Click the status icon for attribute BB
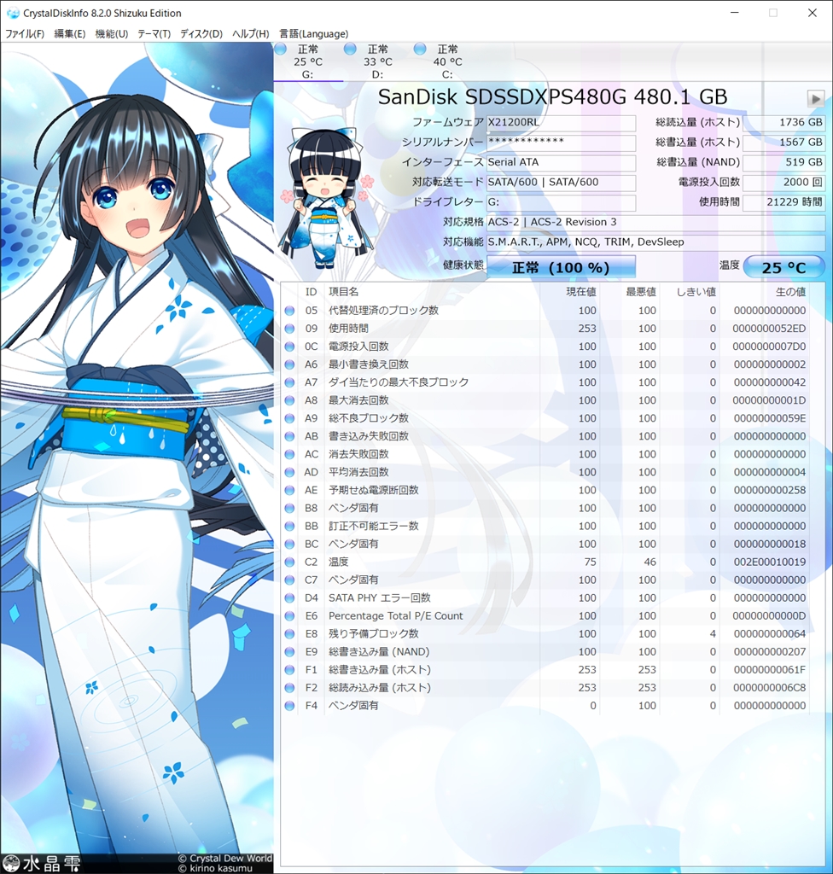Image resolution: width=833 pixels, height=874 pixels. coord(289,526)
